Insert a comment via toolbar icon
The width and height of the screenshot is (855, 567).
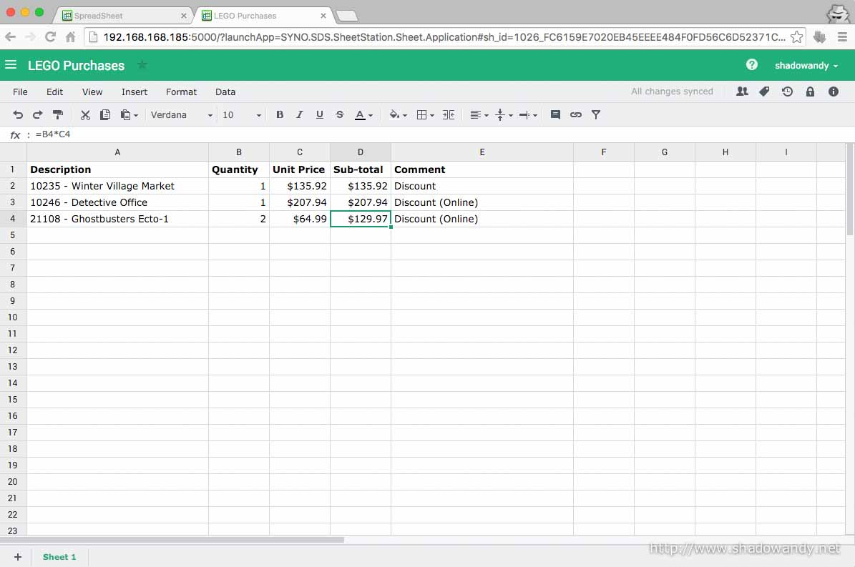[x=556, y=115]
